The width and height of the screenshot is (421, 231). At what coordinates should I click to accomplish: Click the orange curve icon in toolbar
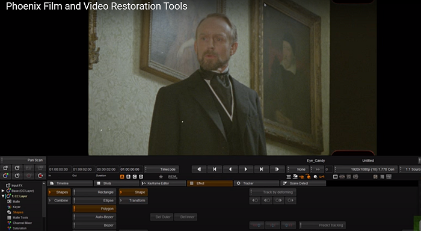(322, 177)
